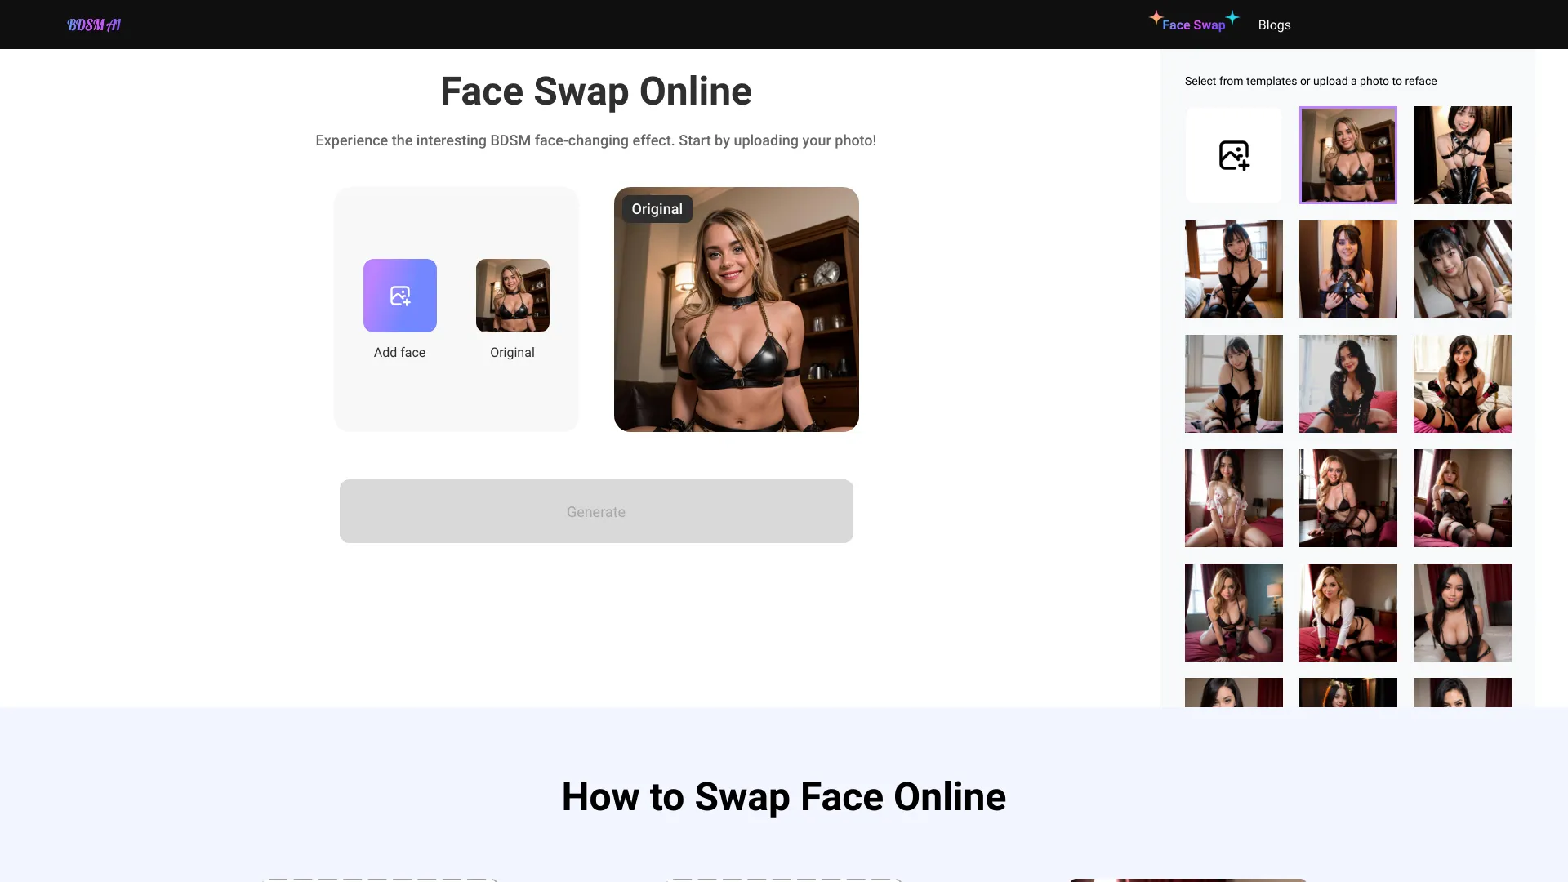This screenshot has height=882, width=1568.
Task: Toggle the Original image label overlay
Action: point(657,209)
